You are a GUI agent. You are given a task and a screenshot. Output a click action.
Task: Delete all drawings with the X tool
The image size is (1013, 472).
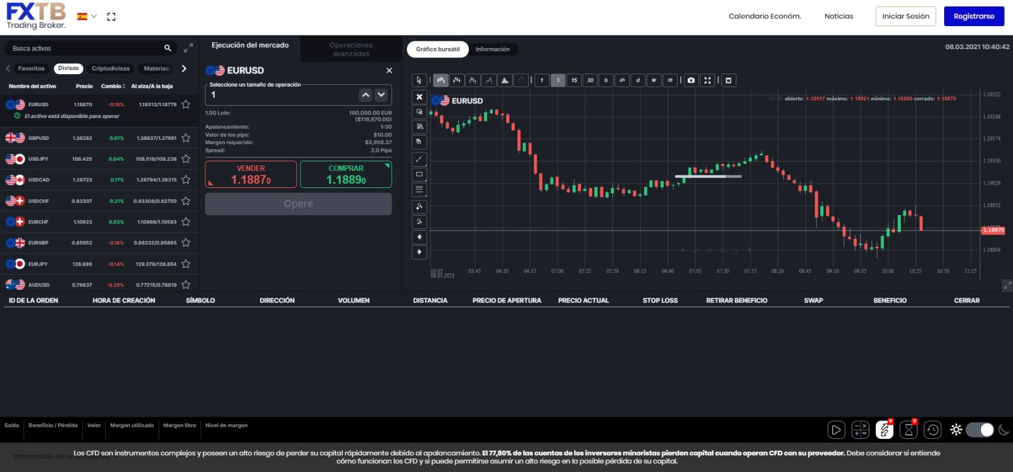point(419,97)
